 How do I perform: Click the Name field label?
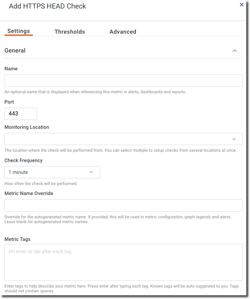pyautogui.click(x=11, y=69)
